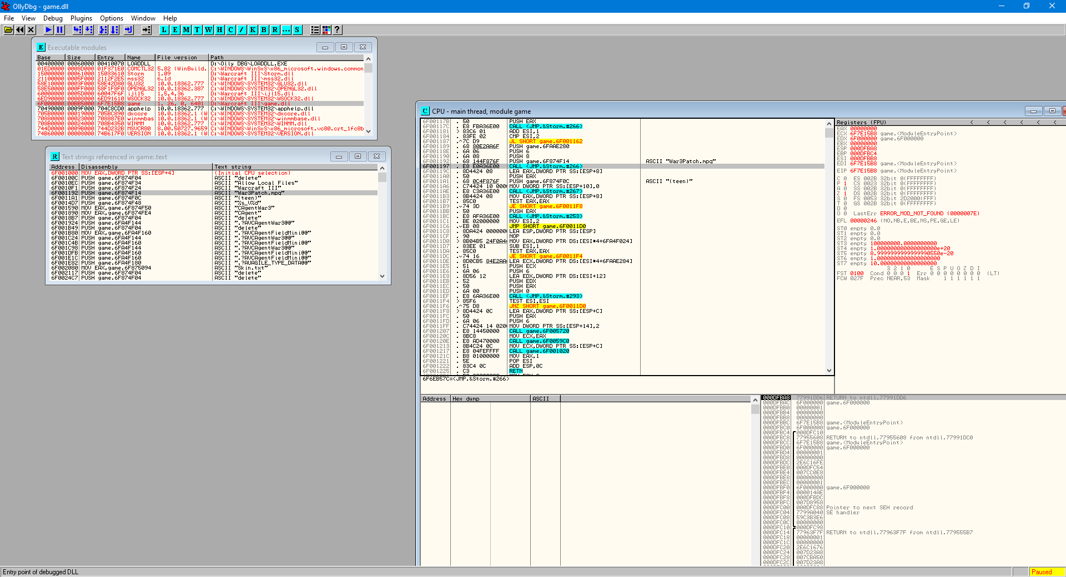Viewport: 1066px width, 577px height.
Task: Click the Open file toolbar icon
Action: point(8,30)
